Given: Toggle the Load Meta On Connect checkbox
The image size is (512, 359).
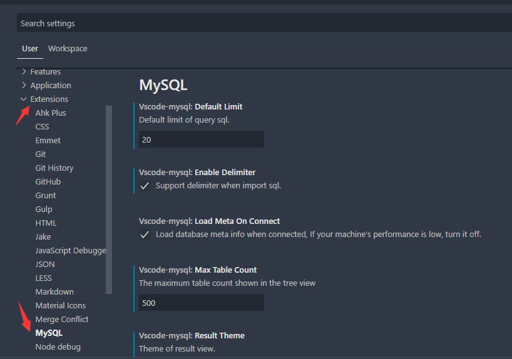Looking at the screenshot, I should point(145,235).
